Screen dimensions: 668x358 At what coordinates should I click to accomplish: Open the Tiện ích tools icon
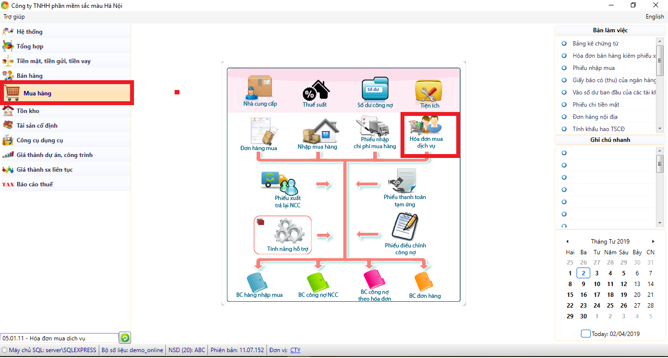point(429,91)
